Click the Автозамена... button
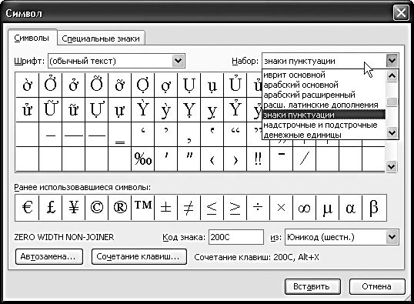Viewport: 414px width, 304px height. 48,256
